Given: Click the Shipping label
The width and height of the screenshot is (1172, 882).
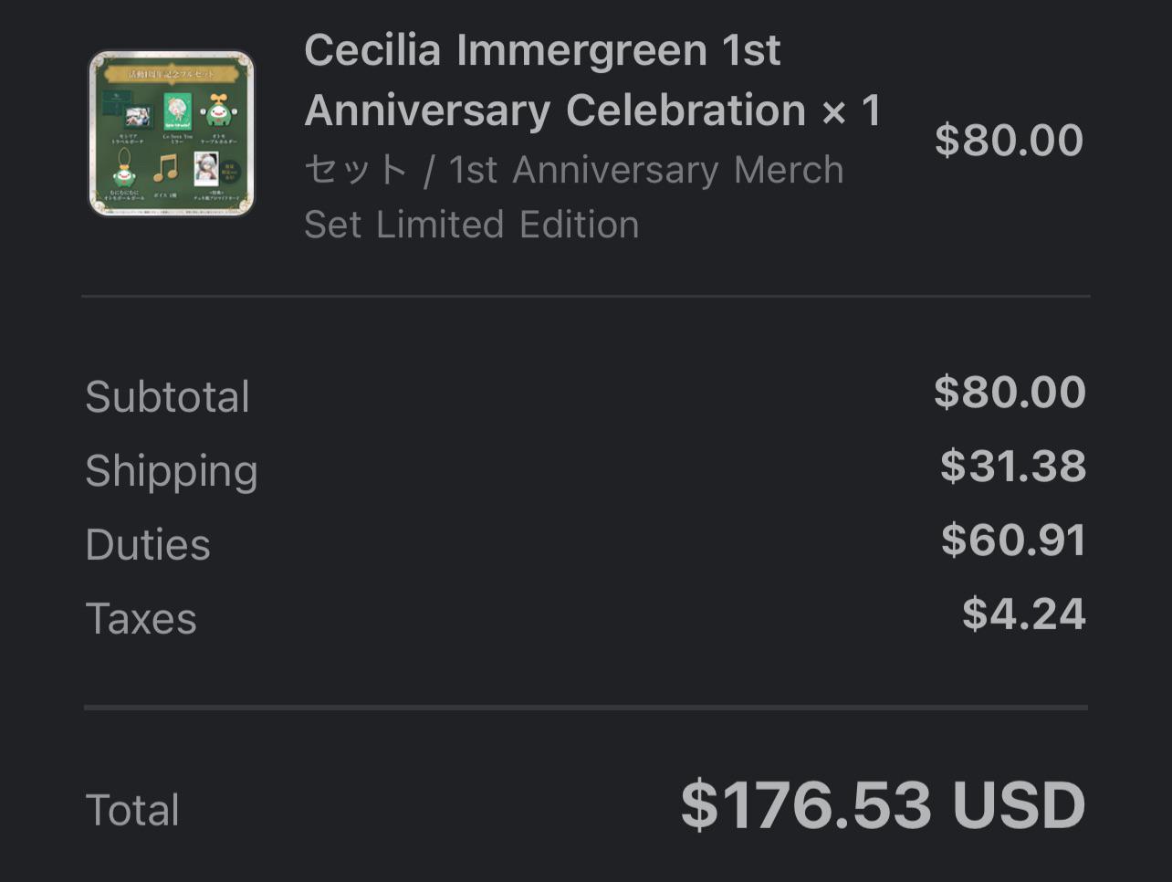Looking at the screenshot, I should pos(172,471).
